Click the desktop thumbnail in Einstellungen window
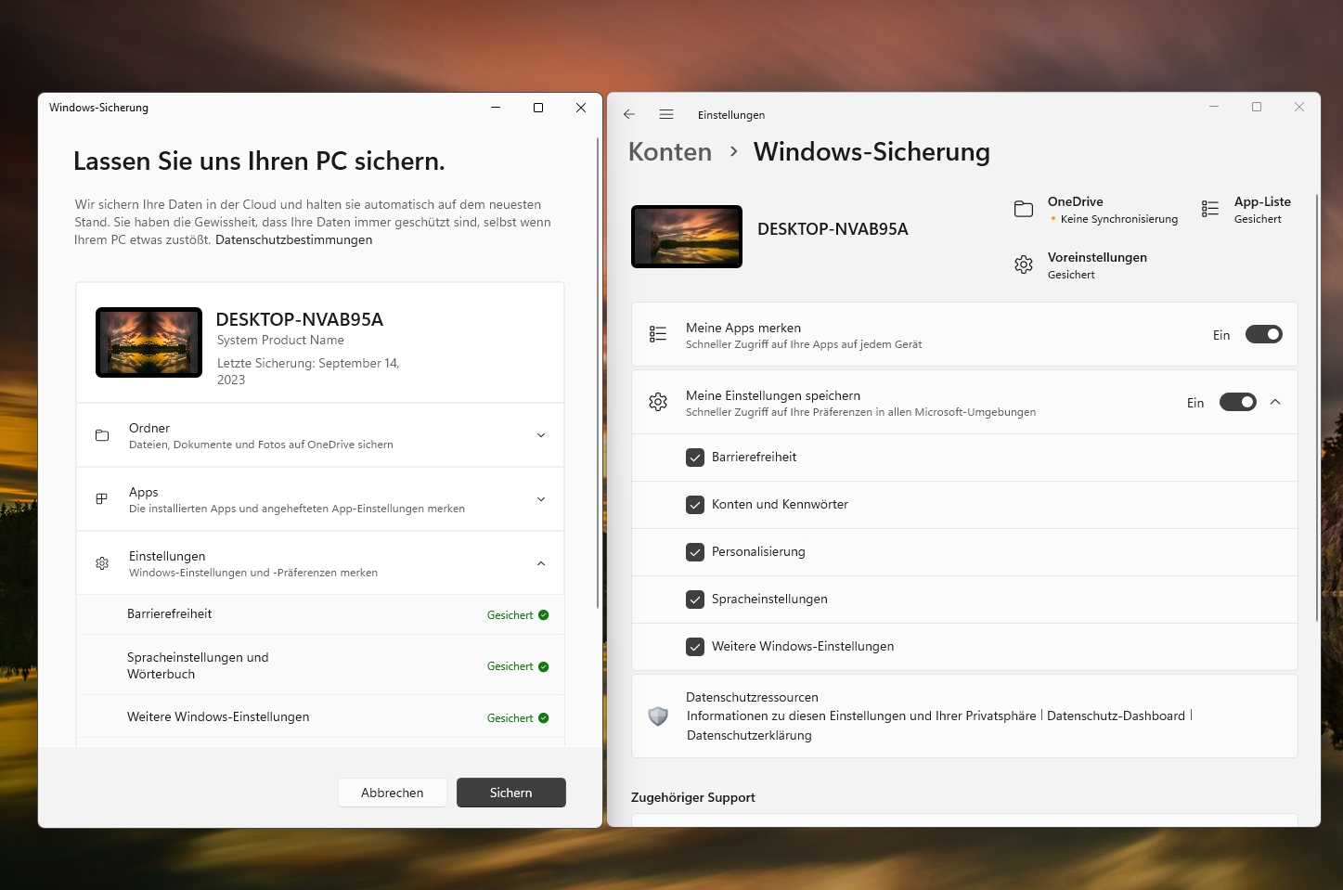Image resolution: width=1343 pixels, height=890 pixels. (687, 237)
